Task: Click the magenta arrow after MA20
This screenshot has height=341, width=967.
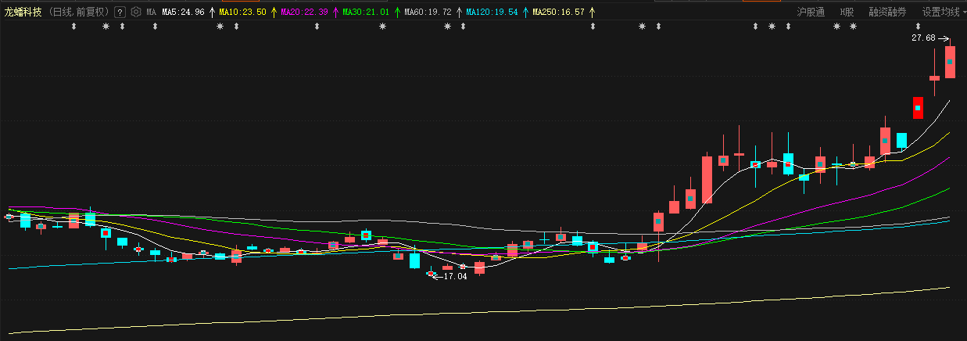Action: coord(335,12)
